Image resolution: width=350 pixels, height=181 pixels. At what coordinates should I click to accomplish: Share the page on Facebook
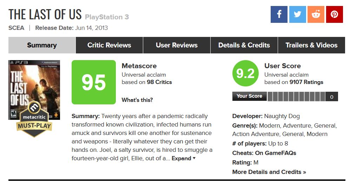pyautogui.click(x=279, y=14)
